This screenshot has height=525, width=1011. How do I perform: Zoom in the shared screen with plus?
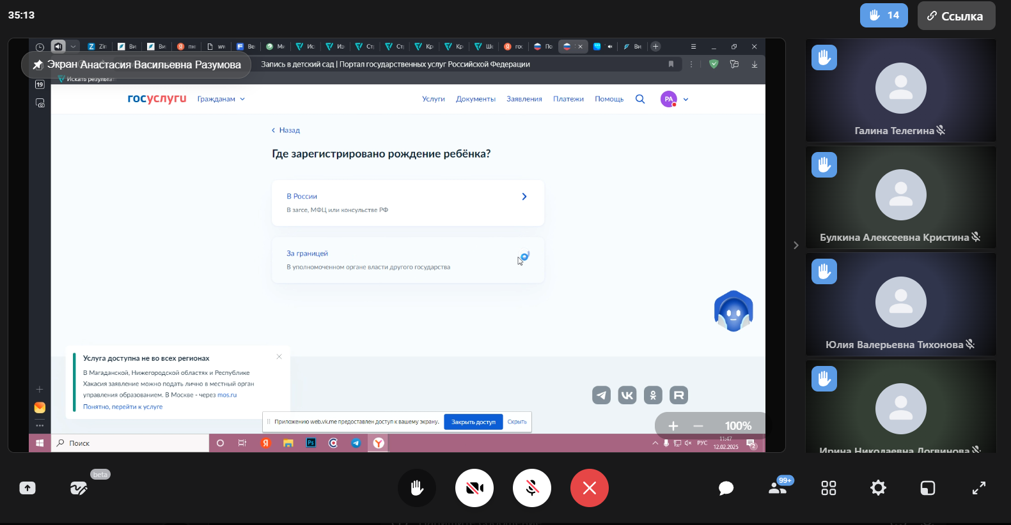673,426
